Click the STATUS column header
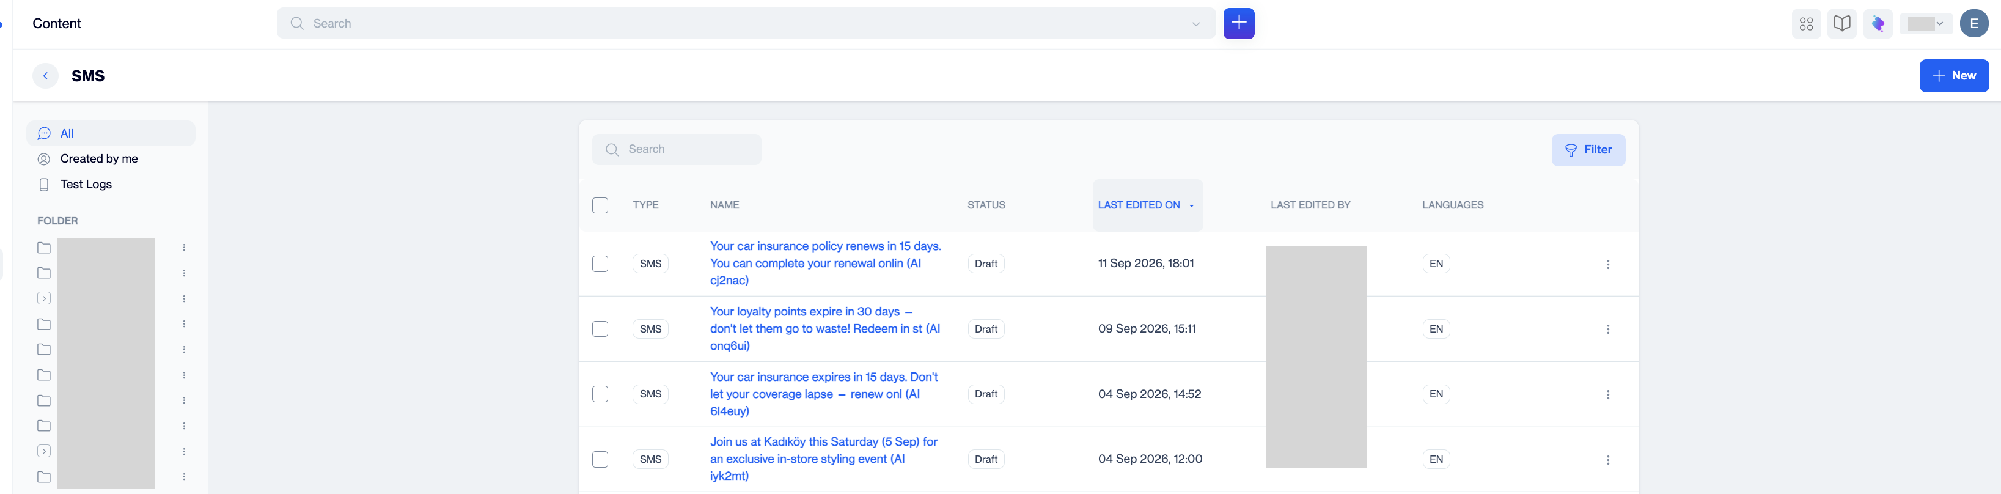 [986, 205]
